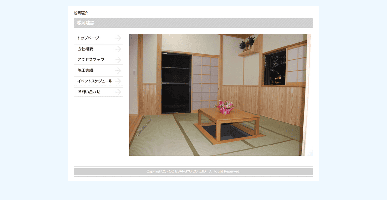The height and width of the screenshot is (200, 387).
Task: Click the arrow icon beside アクセスマップ
Action: click(118, 60)
